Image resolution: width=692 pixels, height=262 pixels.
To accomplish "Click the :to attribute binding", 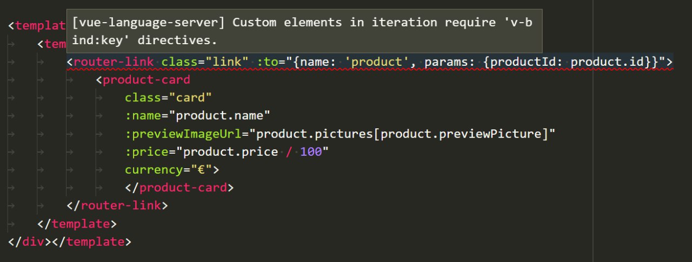I will [x=267, y=62].
